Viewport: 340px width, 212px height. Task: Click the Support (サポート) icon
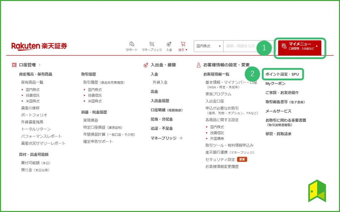(x=131, y=44)
